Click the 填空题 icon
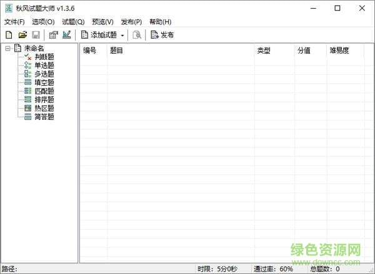 pyautogui.click(x=28, y=82)
